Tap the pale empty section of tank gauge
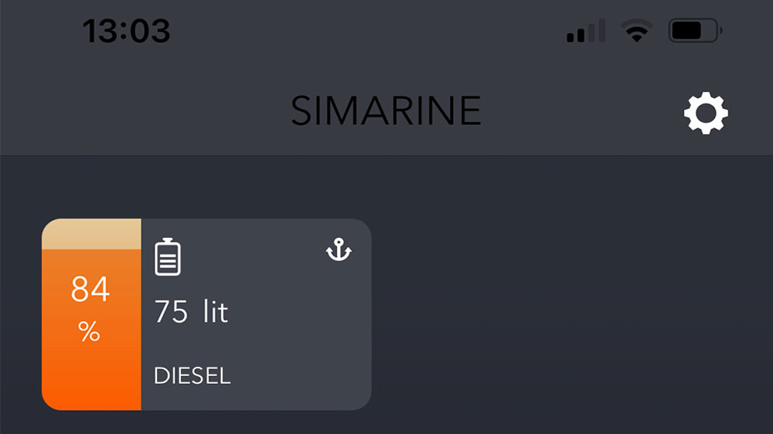This screenshot has height=434, width=773. [91, 234]
